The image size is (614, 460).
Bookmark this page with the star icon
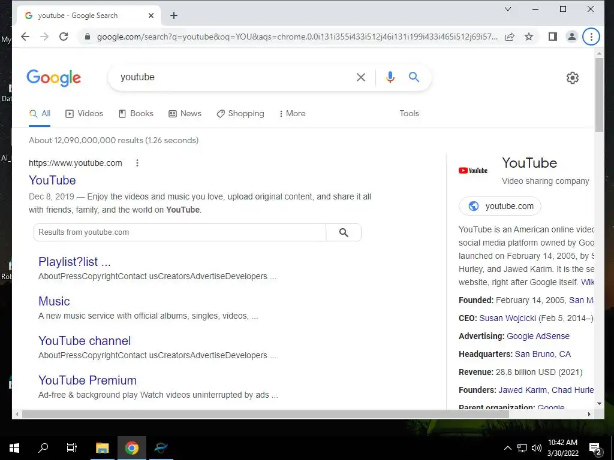[x=529, y=37]
